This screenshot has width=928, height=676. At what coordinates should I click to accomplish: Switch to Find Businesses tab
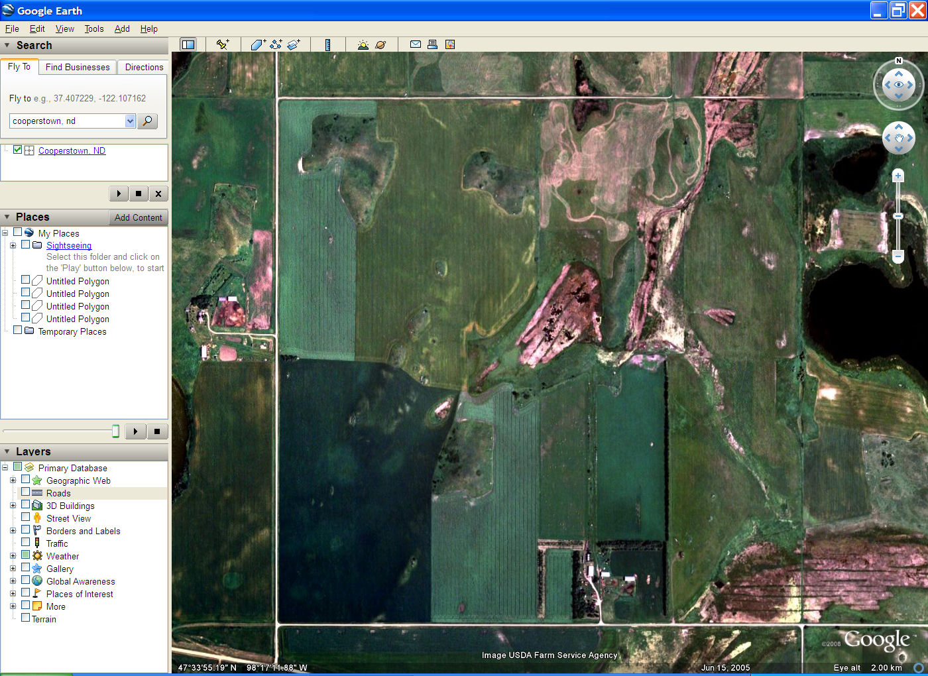(x=78, y=67)
